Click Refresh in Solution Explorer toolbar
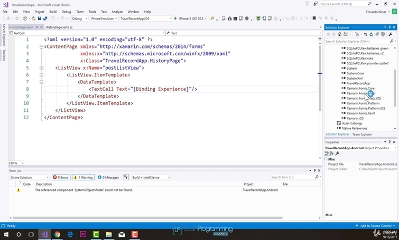 click(x=372, y=34)
